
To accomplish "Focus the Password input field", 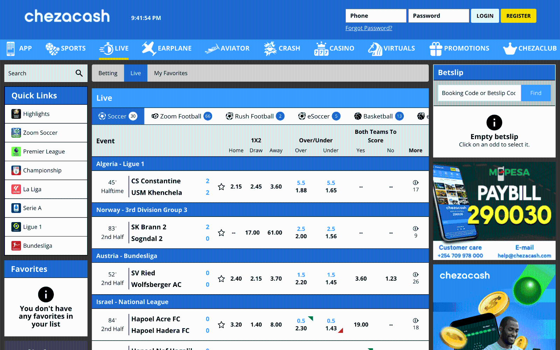I will coord(439,16).
